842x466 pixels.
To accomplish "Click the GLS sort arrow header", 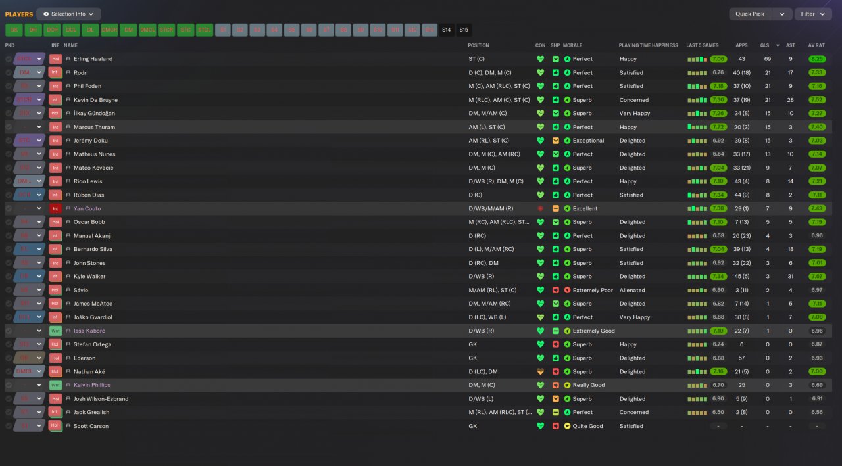I will coord(777,45).
